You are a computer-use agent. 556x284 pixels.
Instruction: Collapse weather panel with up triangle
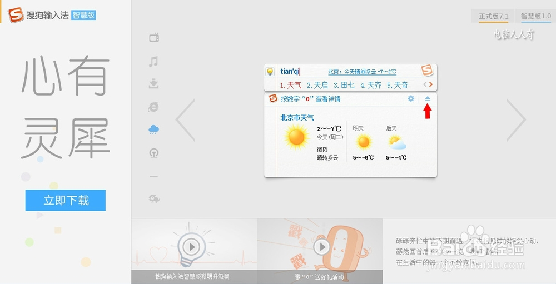click(x=428, y=99)
